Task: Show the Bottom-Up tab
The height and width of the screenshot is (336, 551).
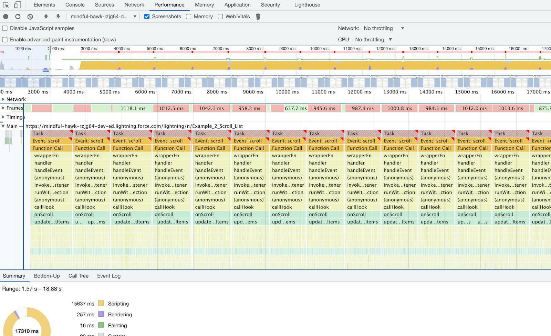Action: click(47, 276)
